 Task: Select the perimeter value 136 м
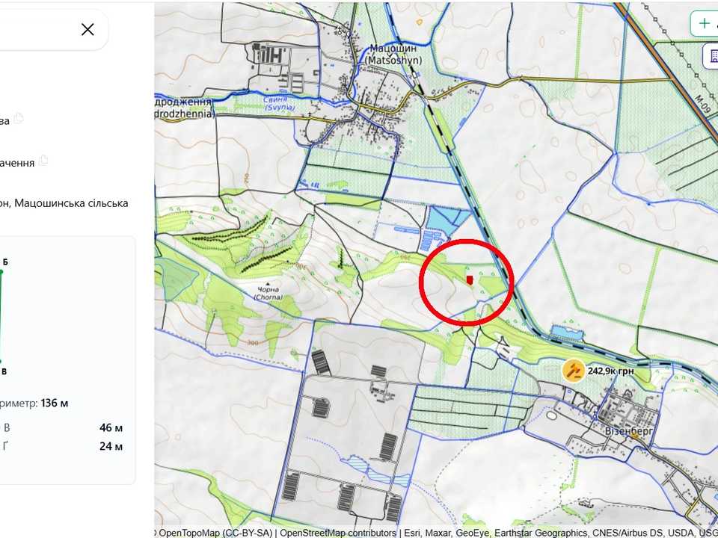(55, 403)
